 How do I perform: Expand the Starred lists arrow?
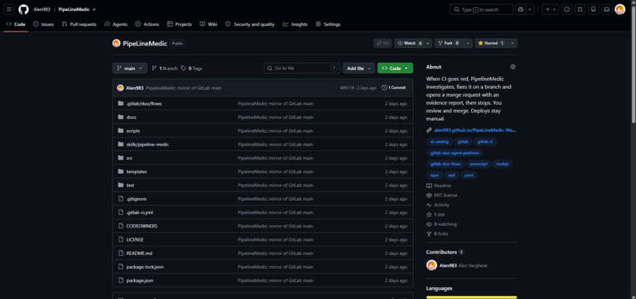tap(512, 43)
